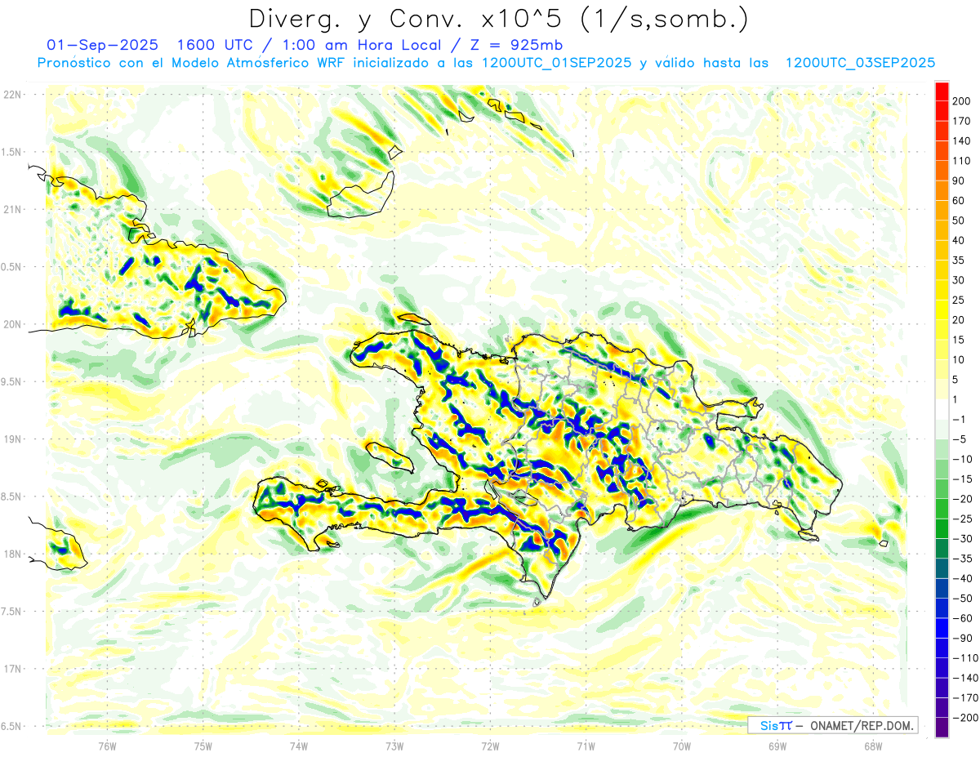
Task: Click the "18N" latitude label
Action: coord(11,554)
